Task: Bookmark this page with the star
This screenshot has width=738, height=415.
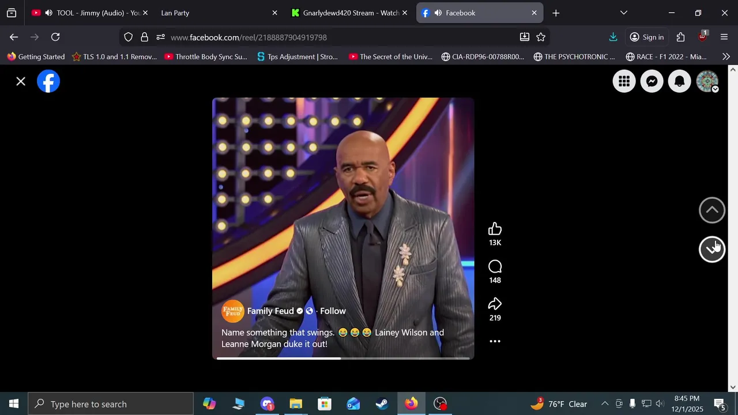Action: pos(541,37)
